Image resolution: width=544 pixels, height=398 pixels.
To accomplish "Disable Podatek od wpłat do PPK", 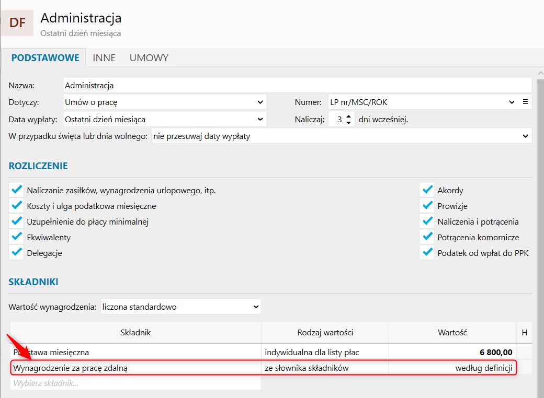I will point(427,253).
